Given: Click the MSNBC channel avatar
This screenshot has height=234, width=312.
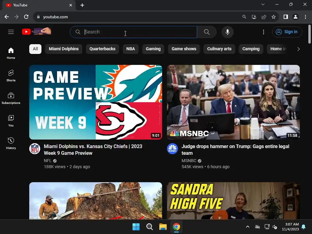Looking at the screenshot, I should click(172, 149).
